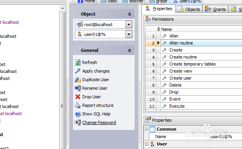The height and width of the screenshot is (149, 242).
Task: Click the Report structure printer icon
Action: pos(78,105)
